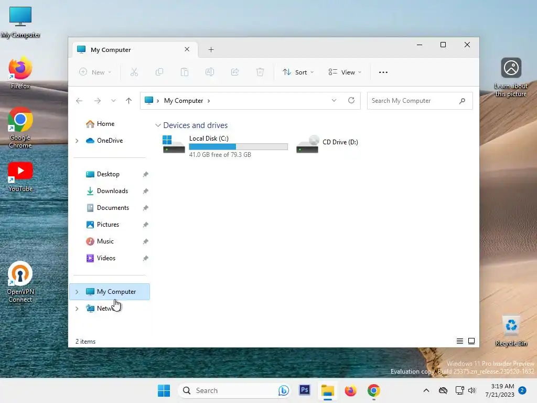Expand OneDrive in the navigation pane

click(x=77, y=141)
